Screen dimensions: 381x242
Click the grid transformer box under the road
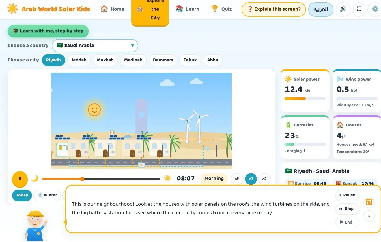point(141,165)
